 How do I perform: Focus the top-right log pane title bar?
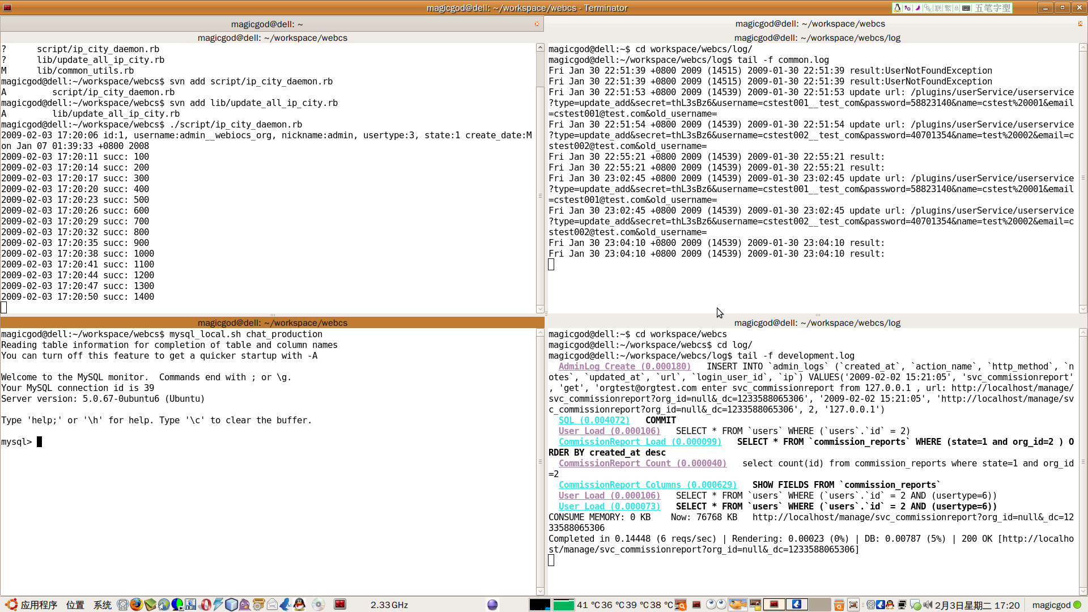(817, 38)
